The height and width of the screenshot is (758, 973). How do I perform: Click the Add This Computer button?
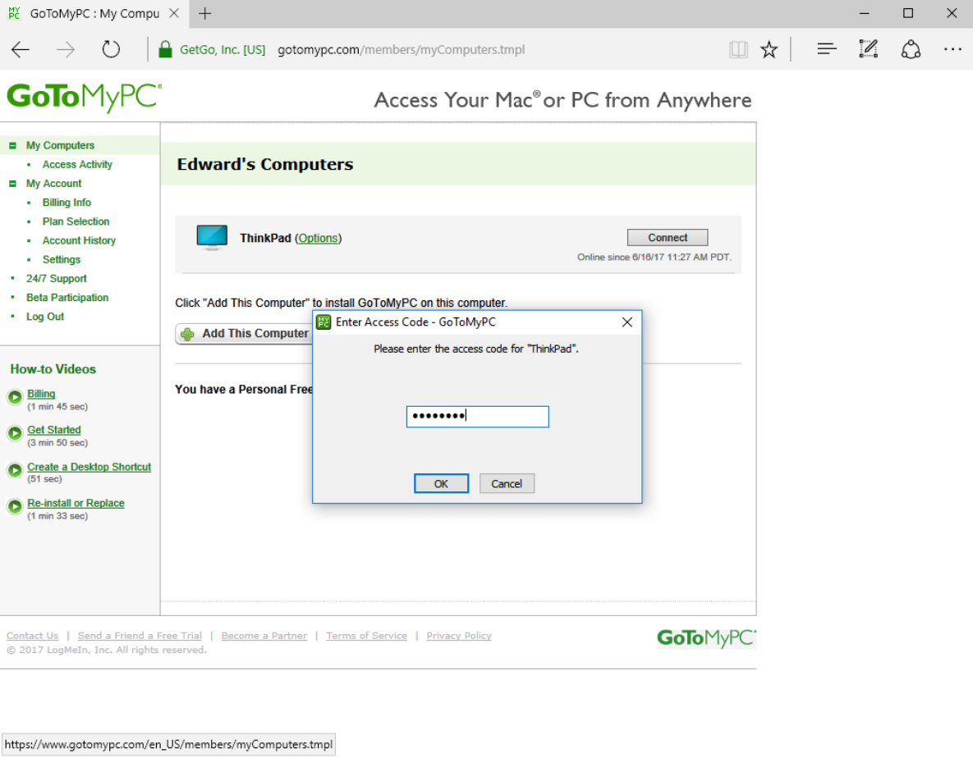244,333
